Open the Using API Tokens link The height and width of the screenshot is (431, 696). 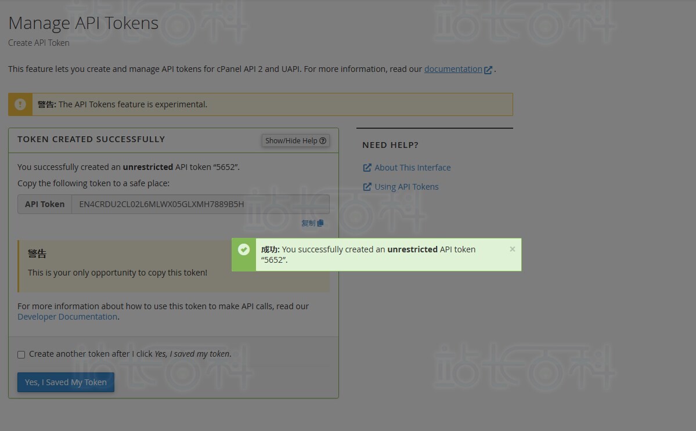[x=406, y=187]
